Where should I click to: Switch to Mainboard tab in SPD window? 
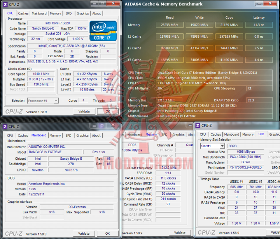(x=231, y=134)
